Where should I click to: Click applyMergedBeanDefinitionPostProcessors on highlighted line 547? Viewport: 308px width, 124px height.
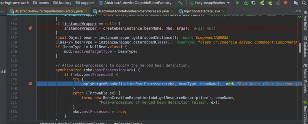tap(124, 84)
